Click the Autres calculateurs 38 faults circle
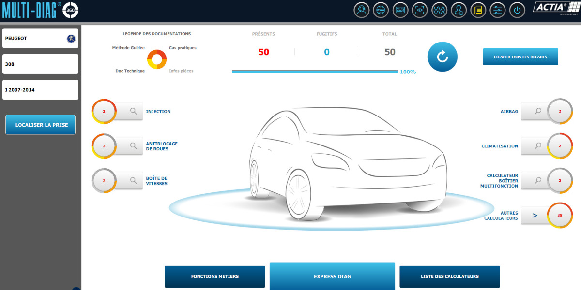 pos(560,215)
